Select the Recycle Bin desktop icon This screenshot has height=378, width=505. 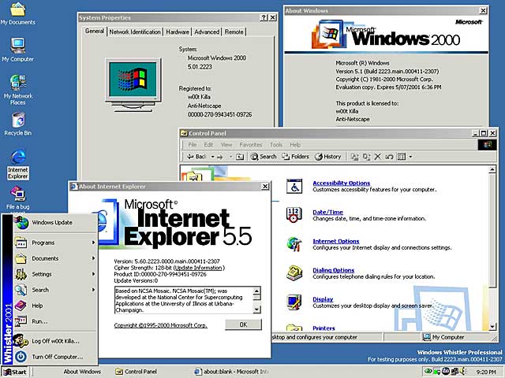(18, 124)
